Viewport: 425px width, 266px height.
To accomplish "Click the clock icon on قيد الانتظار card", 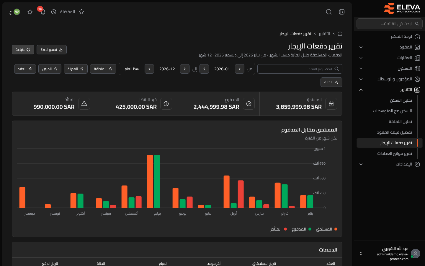I will [166, 104].
